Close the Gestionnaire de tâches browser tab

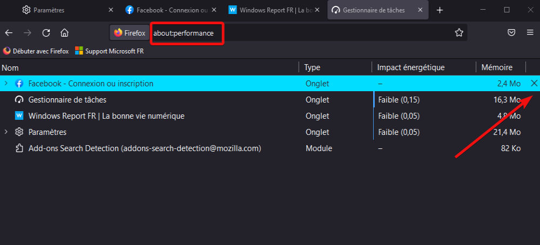pyautogui.click(x=420, y=10)
